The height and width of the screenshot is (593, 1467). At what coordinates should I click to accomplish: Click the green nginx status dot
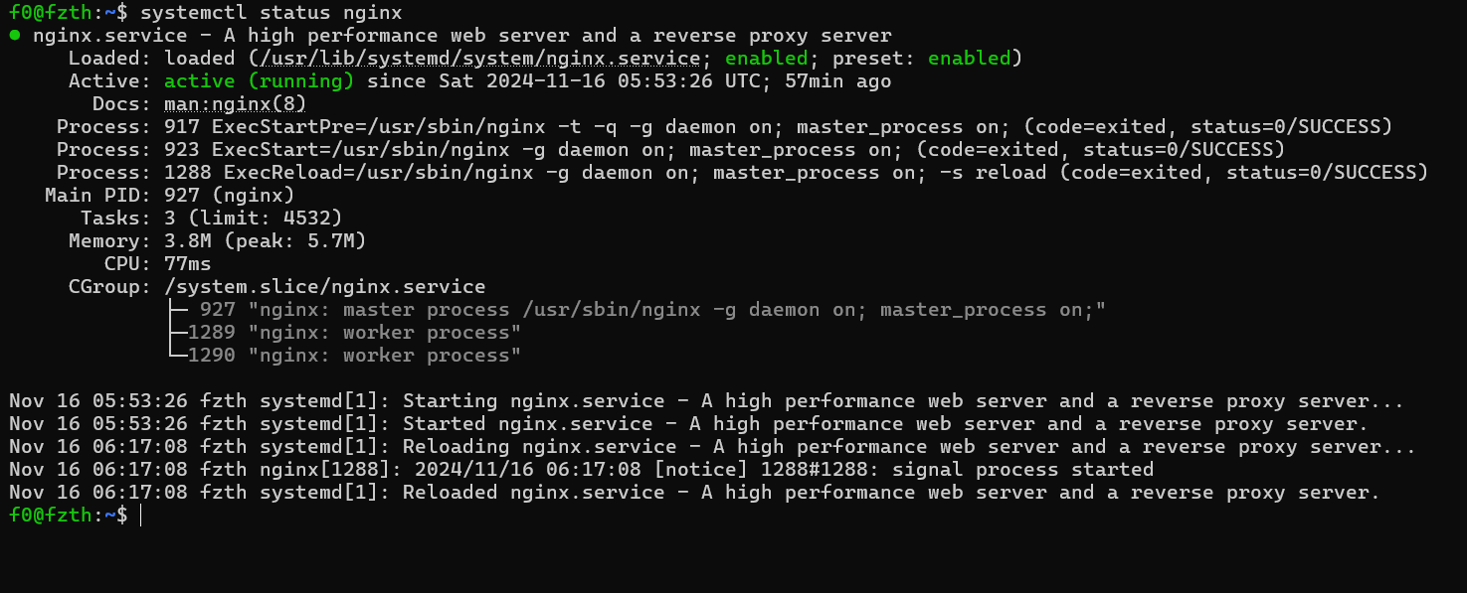click(x=15, y=36)
